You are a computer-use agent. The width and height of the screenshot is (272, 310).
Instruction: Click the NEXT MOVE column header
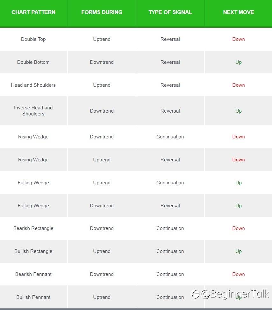[239, 12]
